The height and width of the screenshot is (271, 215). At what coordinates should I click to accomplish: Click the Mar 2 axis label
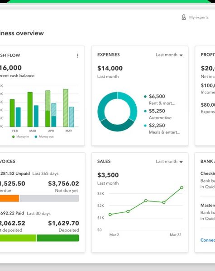[114, 235]
